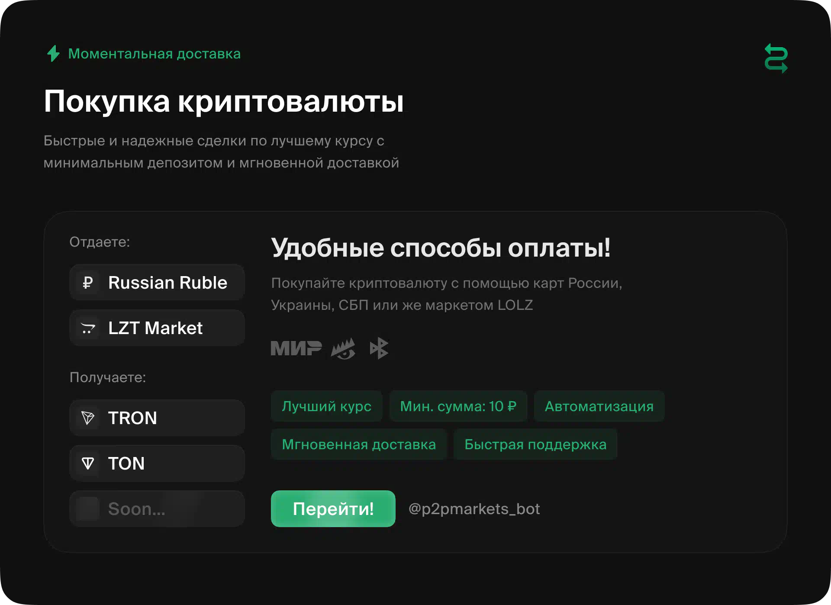Screen dimensions: 831x605
Task: Click the TRON triangle logo icon
Action: (88, 418)
